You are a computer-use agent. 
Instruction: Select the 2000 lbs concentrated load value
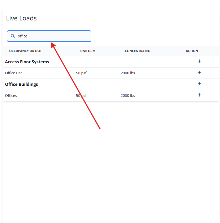(x=128, y=73)
